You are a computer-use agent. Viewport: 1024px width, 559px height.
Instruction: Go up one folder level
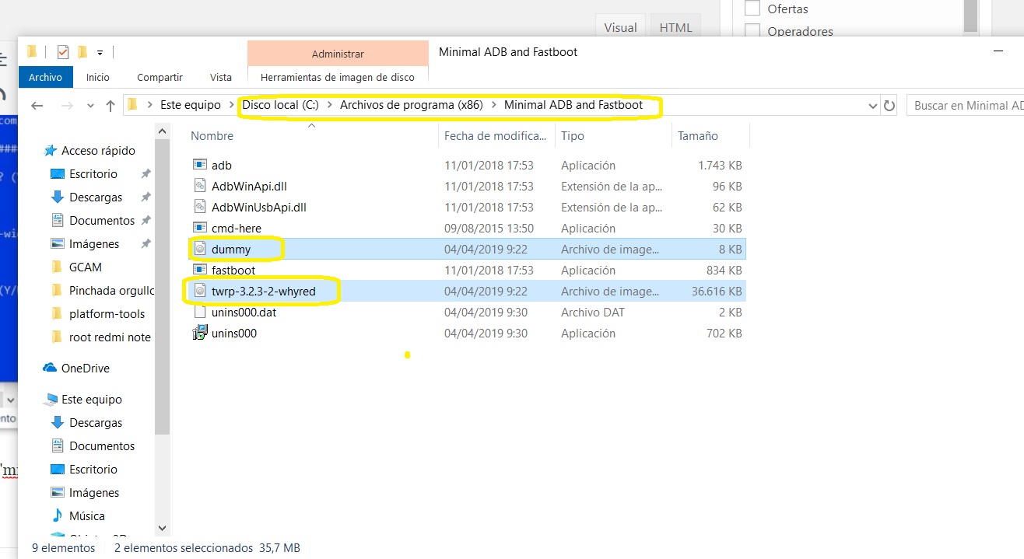click(x=110, y=106)
